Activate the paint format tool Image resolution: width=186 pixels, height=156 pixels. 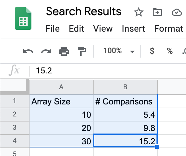point(82,51)
